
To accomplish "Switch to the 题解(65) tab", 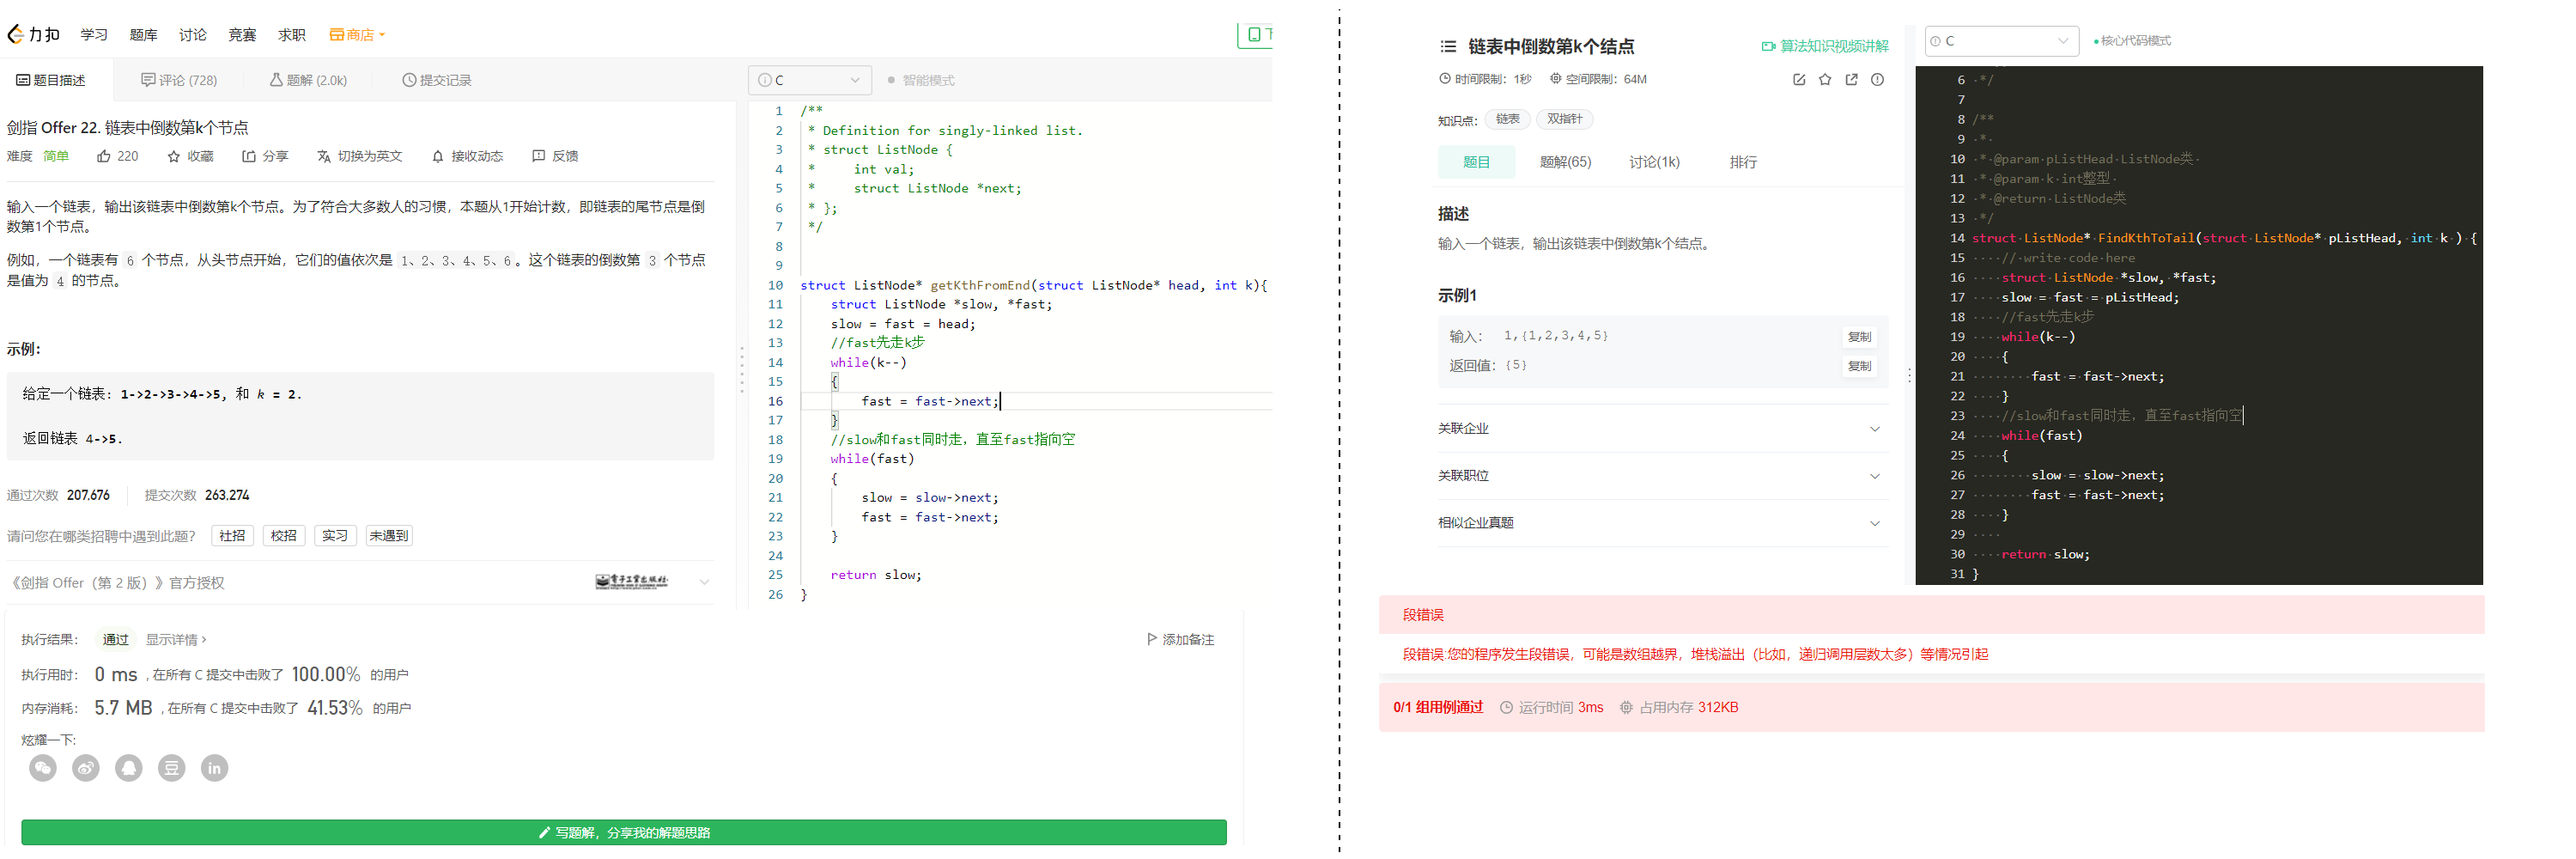I will point(1565,162).
